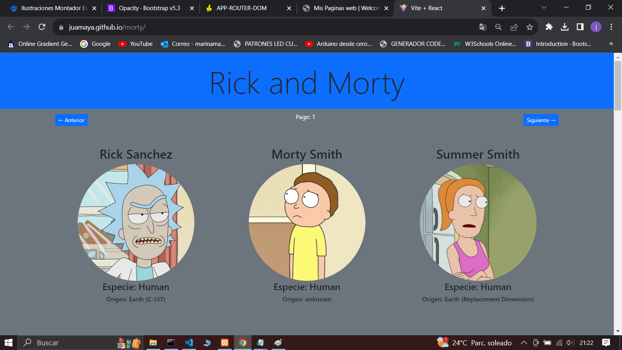Open GENERADOR CODE bookmark
The width and height of the screenshot is (622, 350).
413,44
